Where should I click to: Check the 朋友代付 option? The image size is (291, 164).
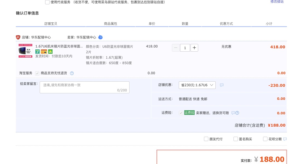(x=206, y=139)
